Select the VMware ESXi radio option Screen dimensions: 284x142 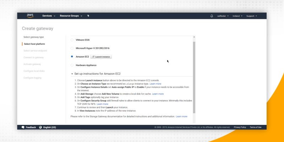point(72,40)
